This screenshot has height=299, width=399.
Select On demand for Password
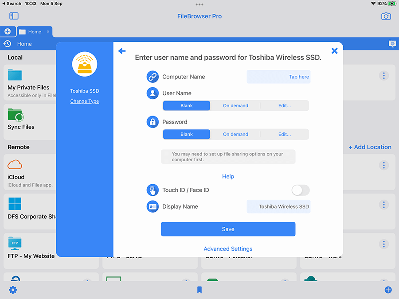(235, 134)
